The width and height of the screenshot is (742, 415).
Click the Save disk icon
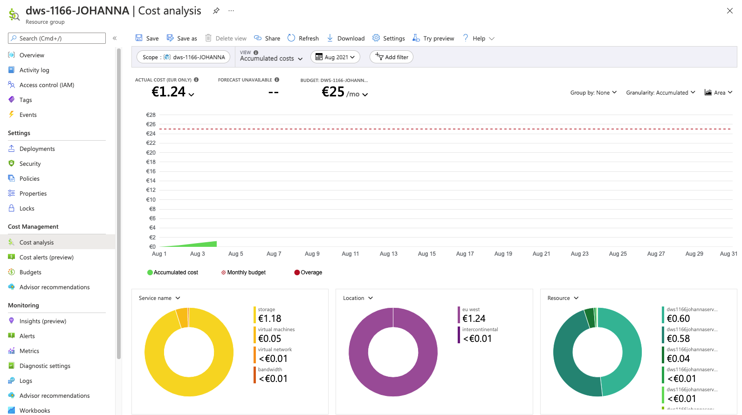click(x=139, y=38)
